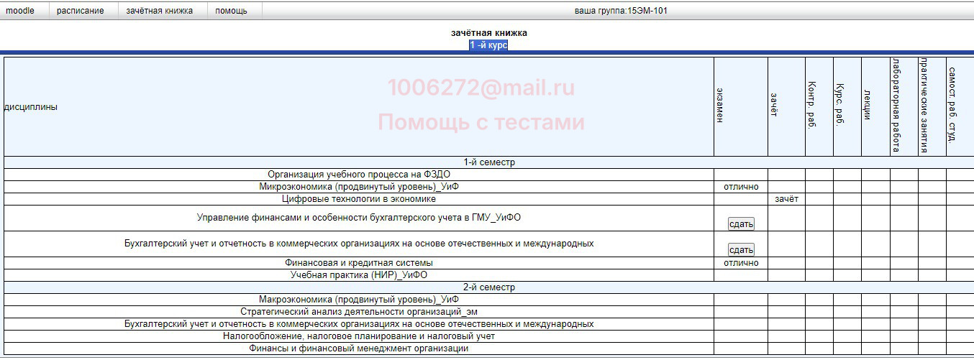The image size is (974, 360).
Task: Open the зачётная книжка menu item
Action: 159,11
